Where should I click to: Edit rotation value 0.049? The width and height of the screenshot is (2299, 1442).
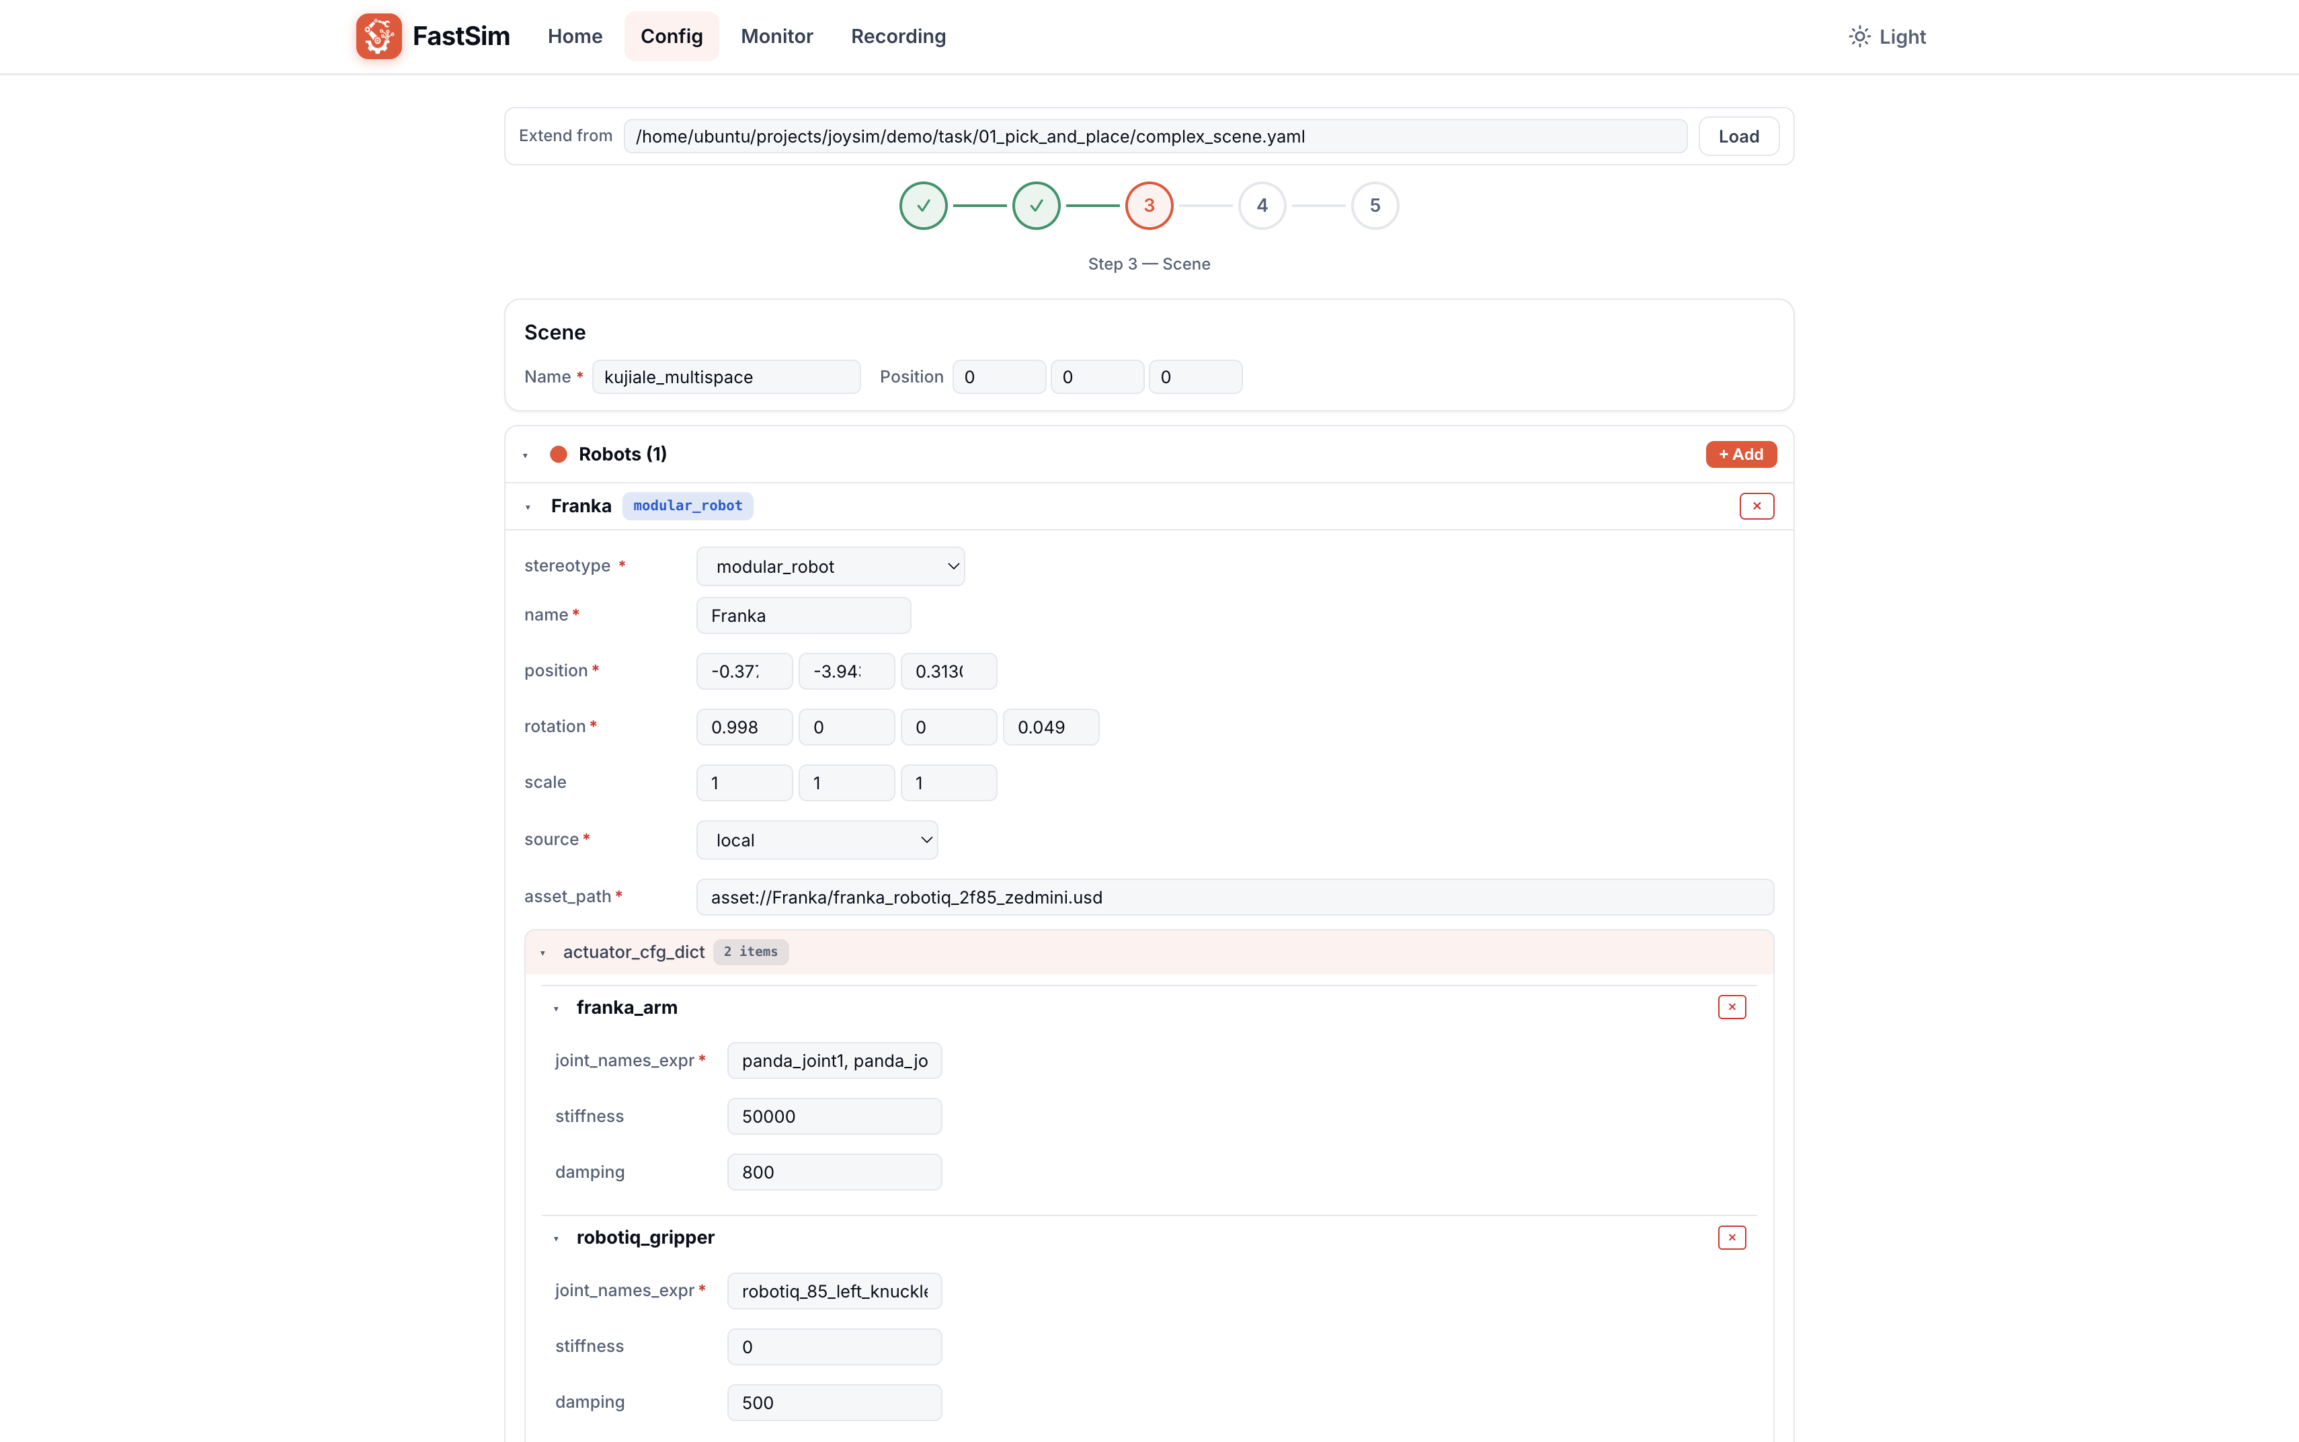pos(1051,727)
